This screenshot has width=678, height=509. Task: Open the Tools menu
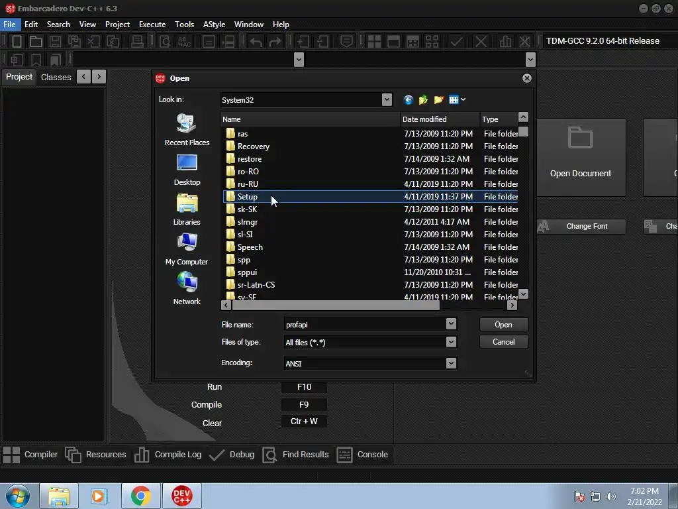(184, 25)
